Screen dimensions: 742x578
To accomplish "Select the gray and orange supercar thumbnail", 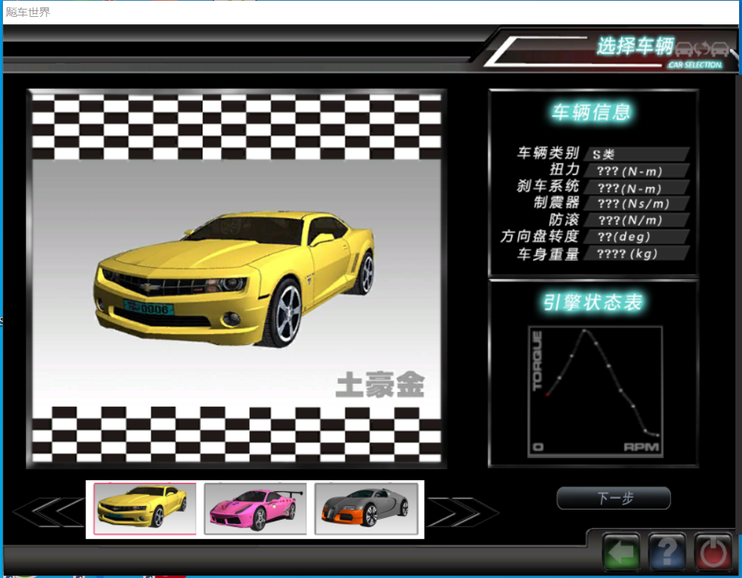I will point(365,509).
